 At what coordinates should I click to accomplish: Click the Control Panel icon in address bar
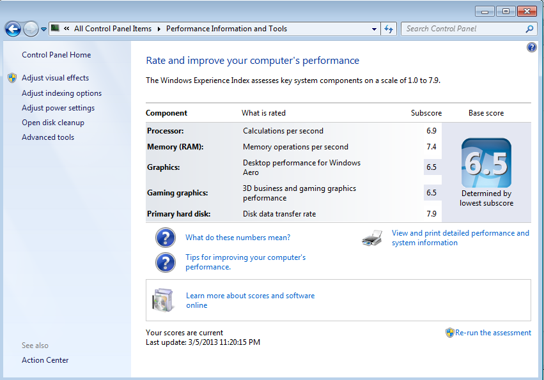coord(55,29)
